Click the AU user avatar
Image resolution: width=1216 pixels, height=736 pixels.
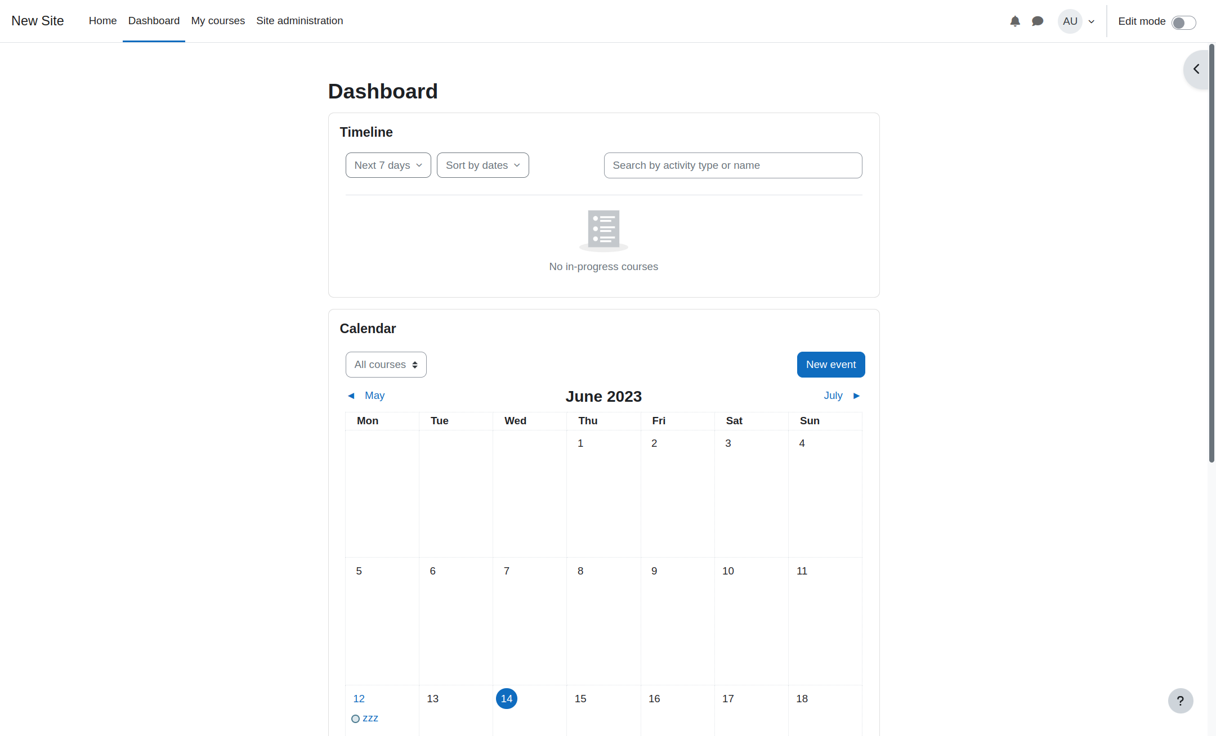(x=1070, y=21)
